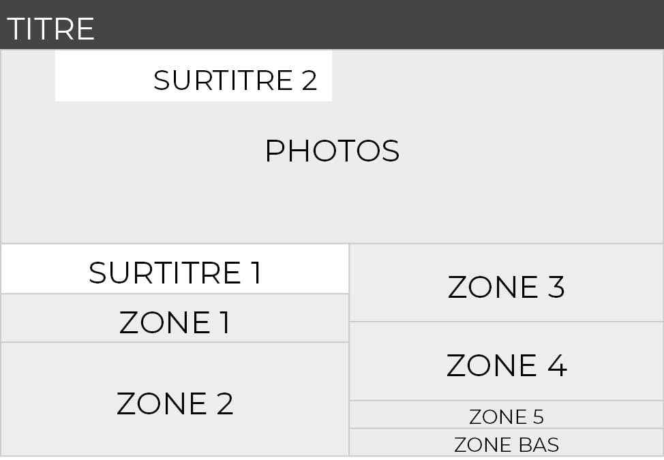
Task: Select the ZONE BAS text label
Action: coord(507,445)
